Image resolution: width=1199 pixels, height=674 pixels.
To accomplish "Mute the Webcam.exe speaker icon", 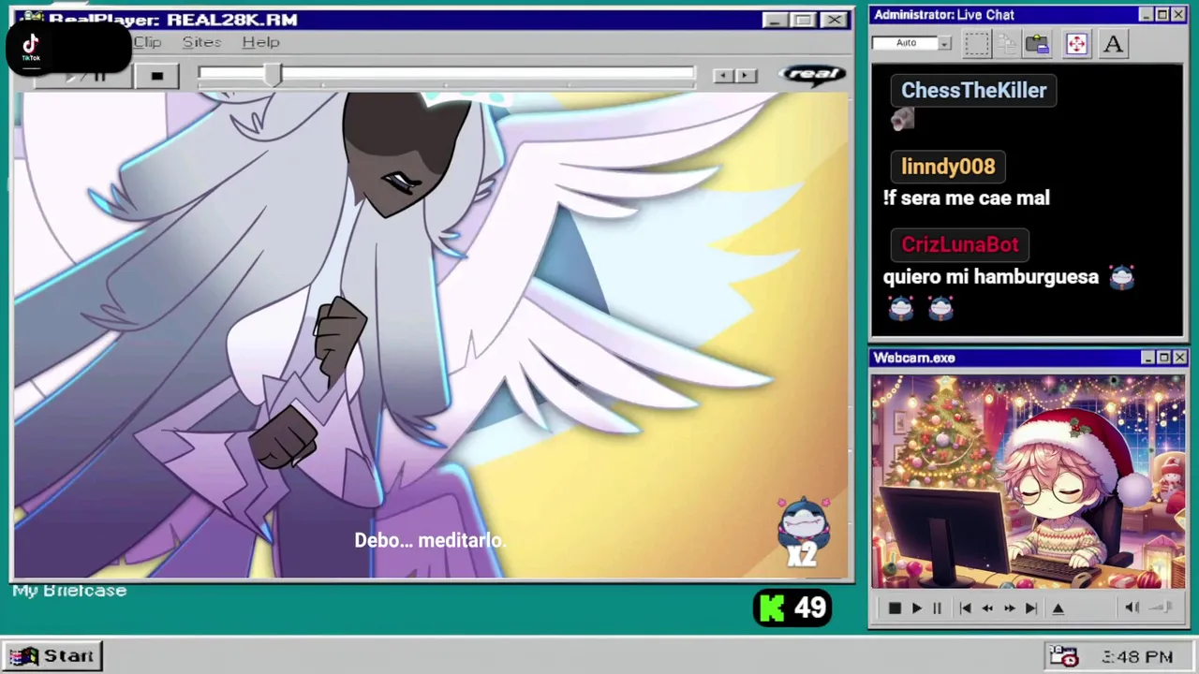I will tap(1132, 608).
